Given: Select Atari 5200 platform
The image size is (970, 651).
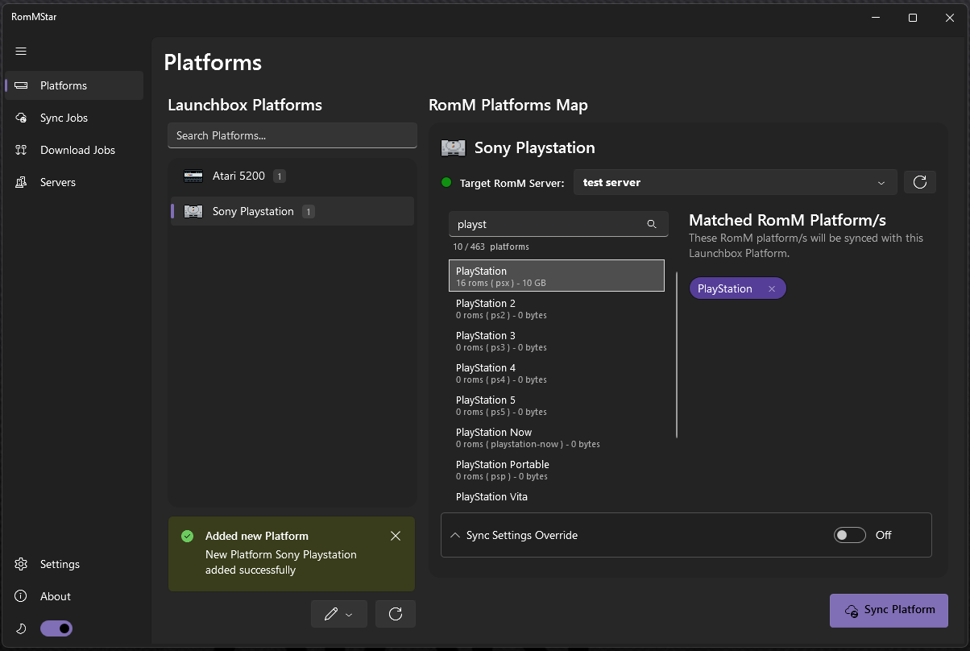Looking at the screenshot, I should pos(292,176).
